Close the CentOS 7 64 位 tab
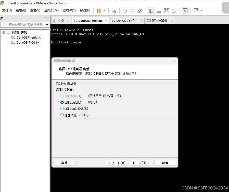The width and height of the screenshot is (229, 192). tap(142, 21)
